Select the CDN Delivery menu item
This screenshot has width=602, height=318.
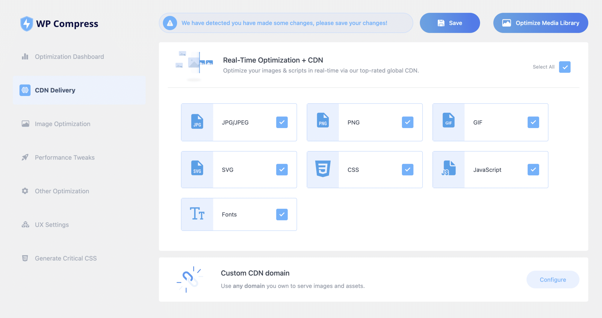pos(79,90)
